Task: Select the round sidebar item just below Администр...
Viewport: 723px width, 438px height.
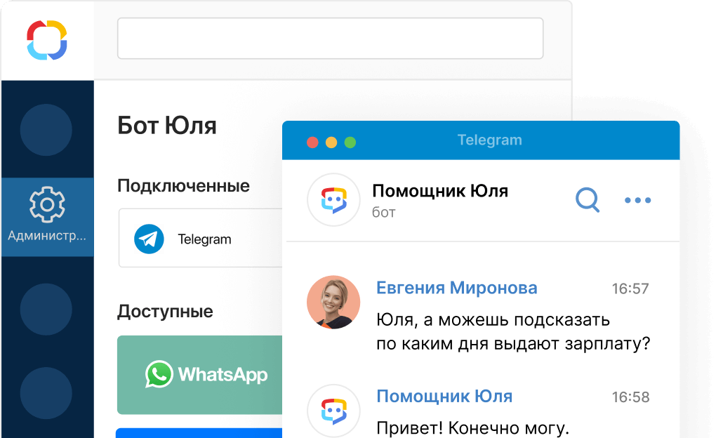Action: [46, 310]
